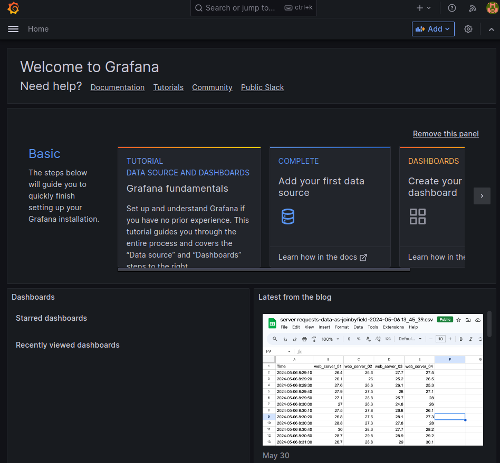Open dashboard settings gear icon
Image resolution: width=500 pixels, height=463 pixels.
468,29
